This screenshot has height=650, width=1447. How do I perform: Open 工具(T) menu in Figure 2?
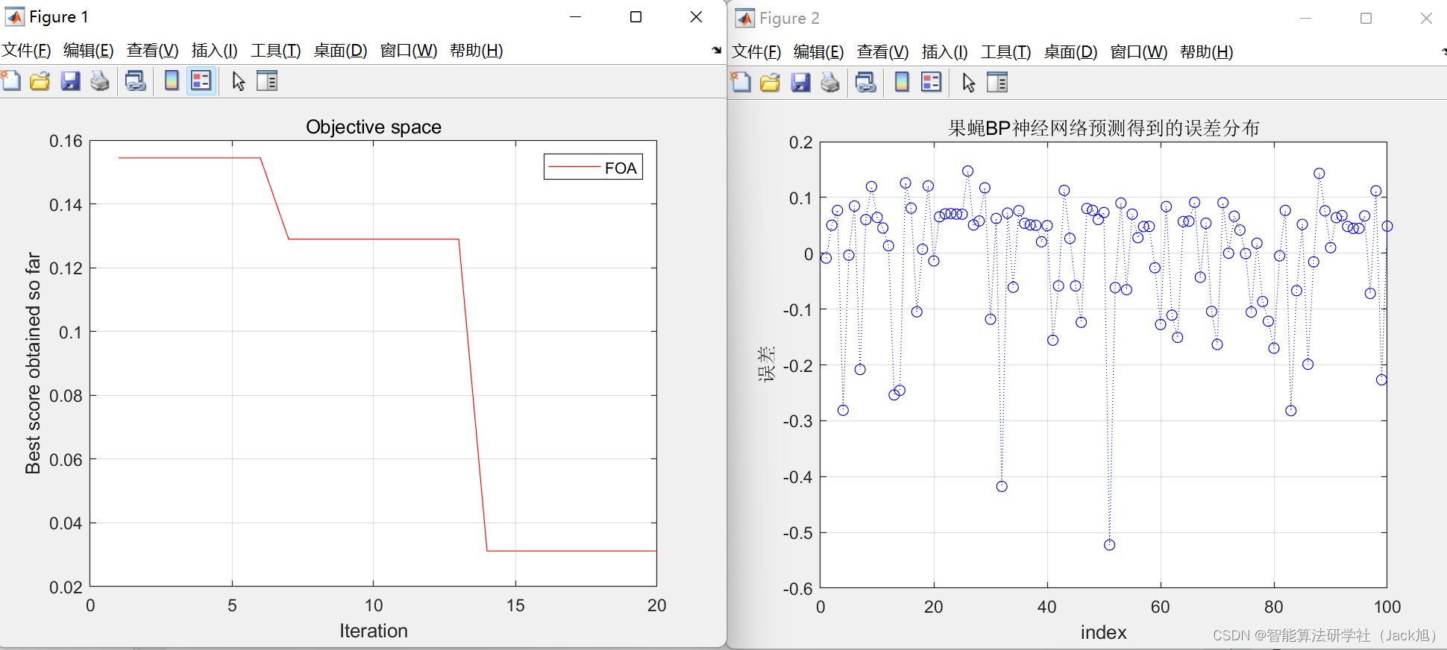pos(1006,51)
